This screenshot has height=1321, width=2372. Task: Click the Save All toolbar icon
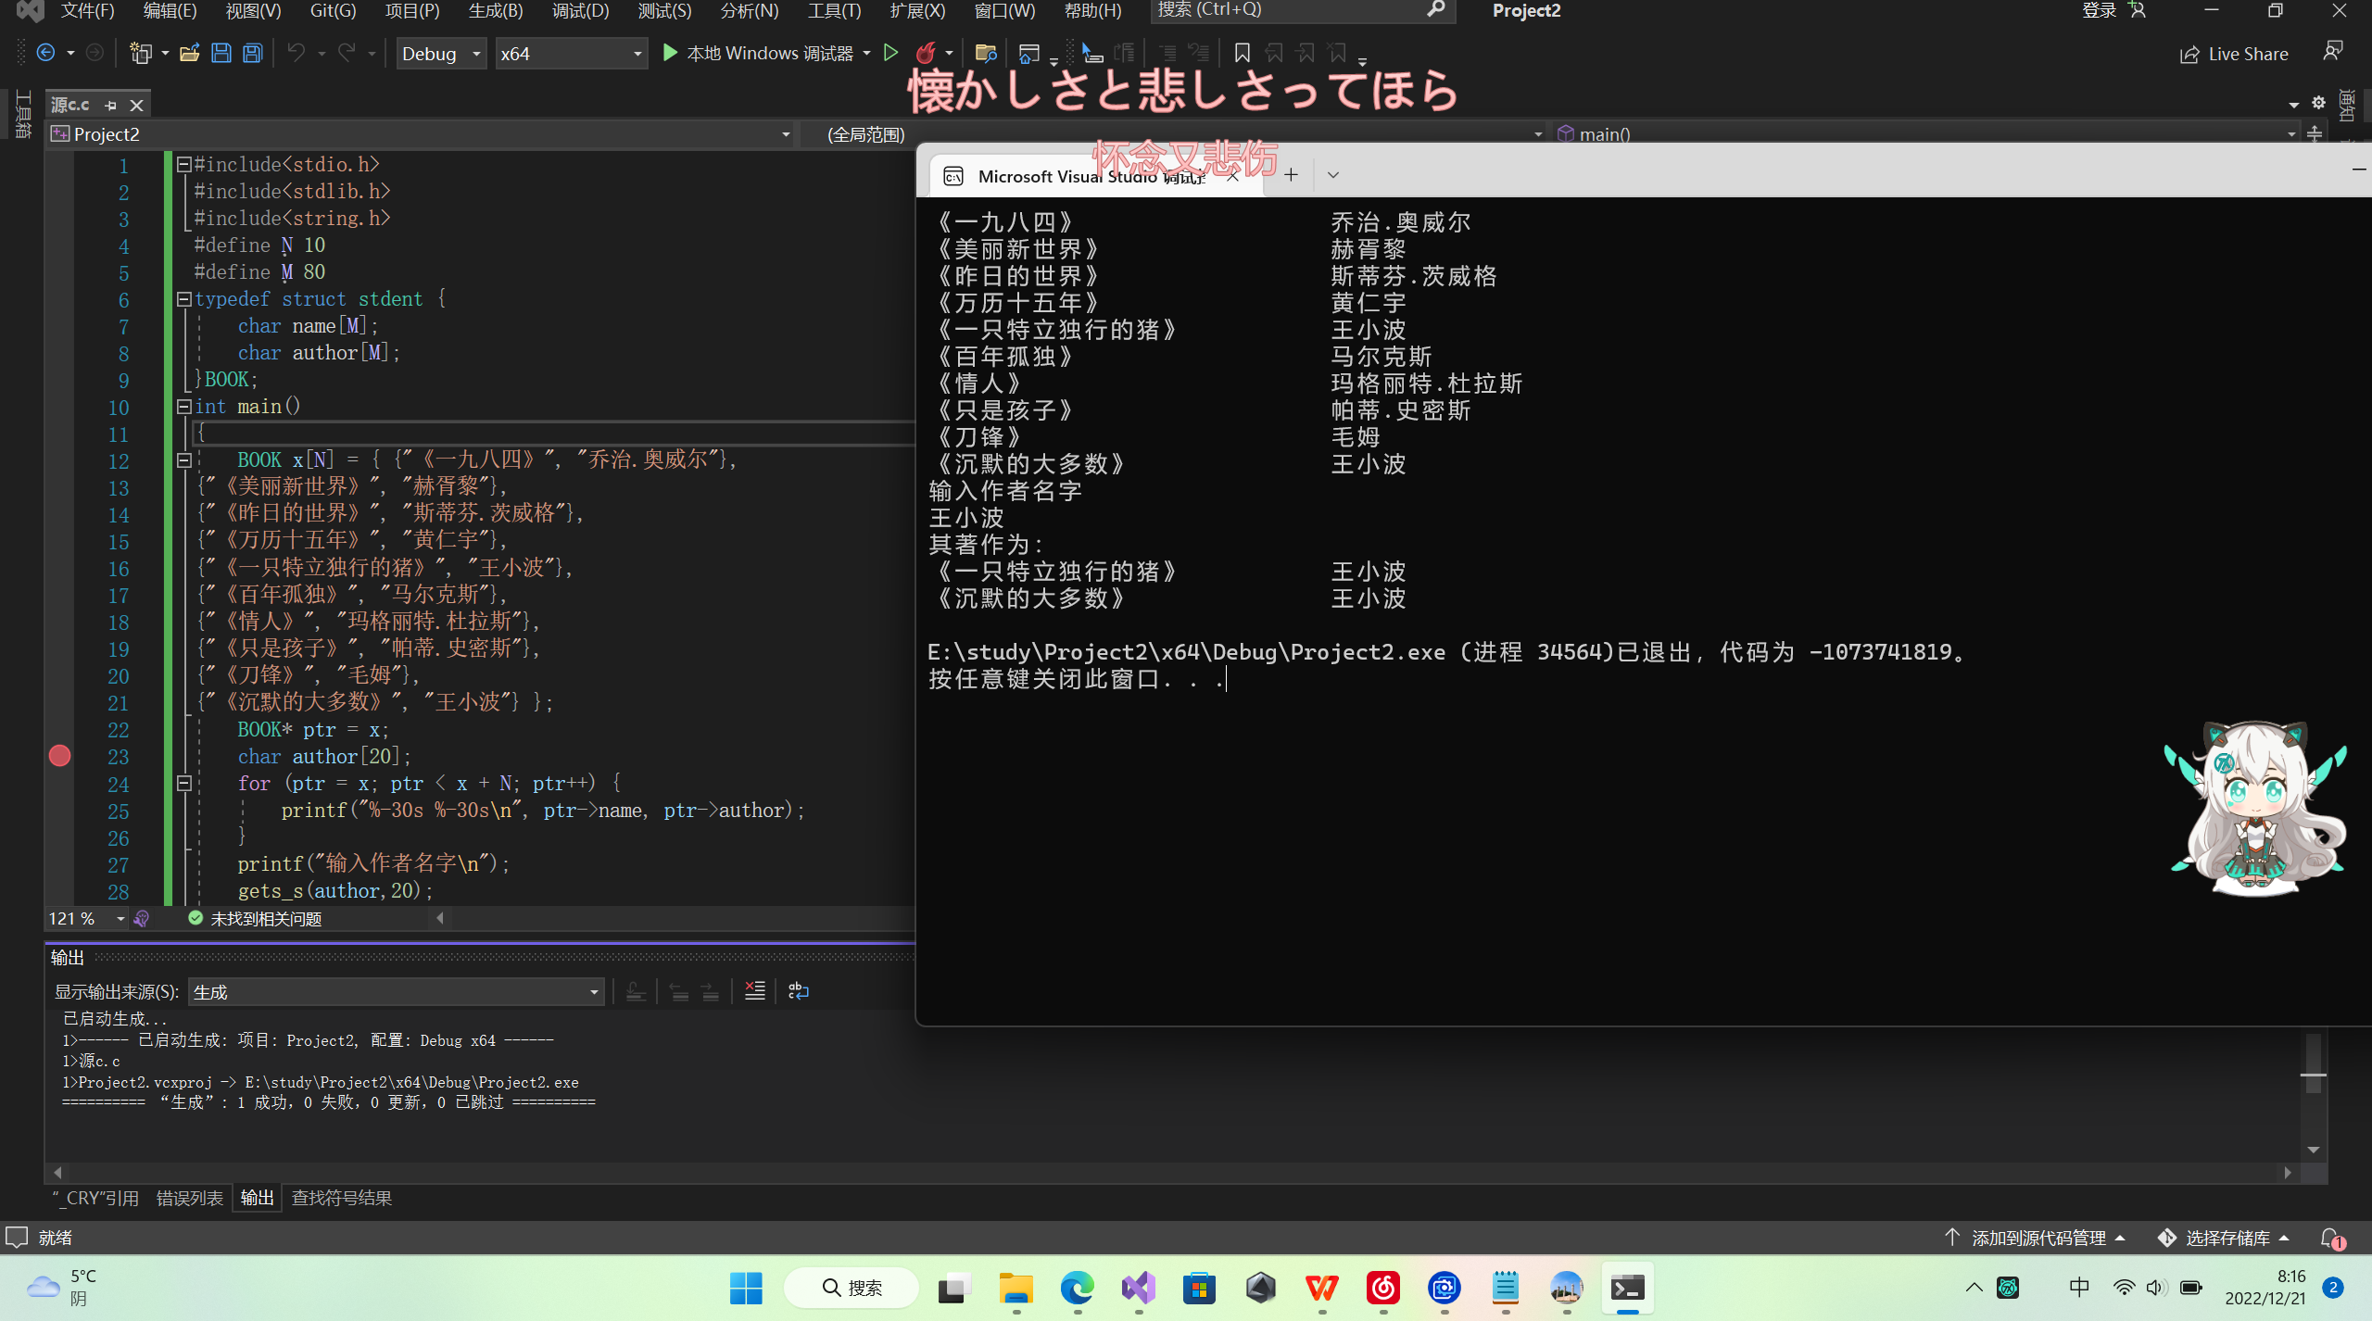pyautogui.click(x=253, y=53)
